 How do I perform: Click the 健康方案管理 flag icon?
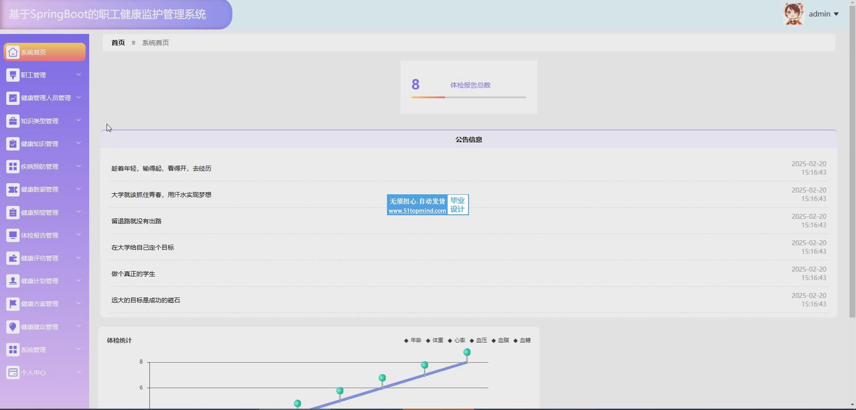(13, 304)
